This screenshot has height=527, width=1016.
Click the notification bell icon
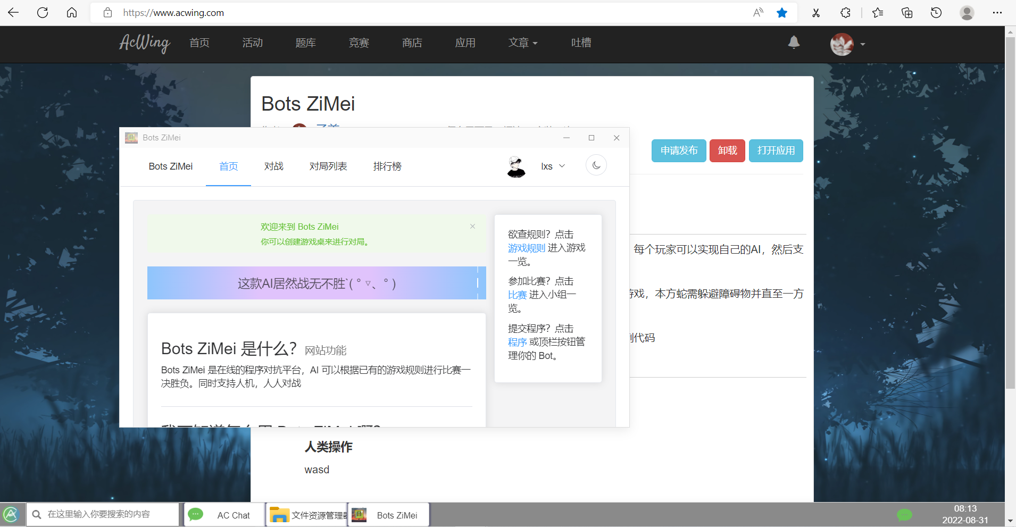[x=793, y=43]
